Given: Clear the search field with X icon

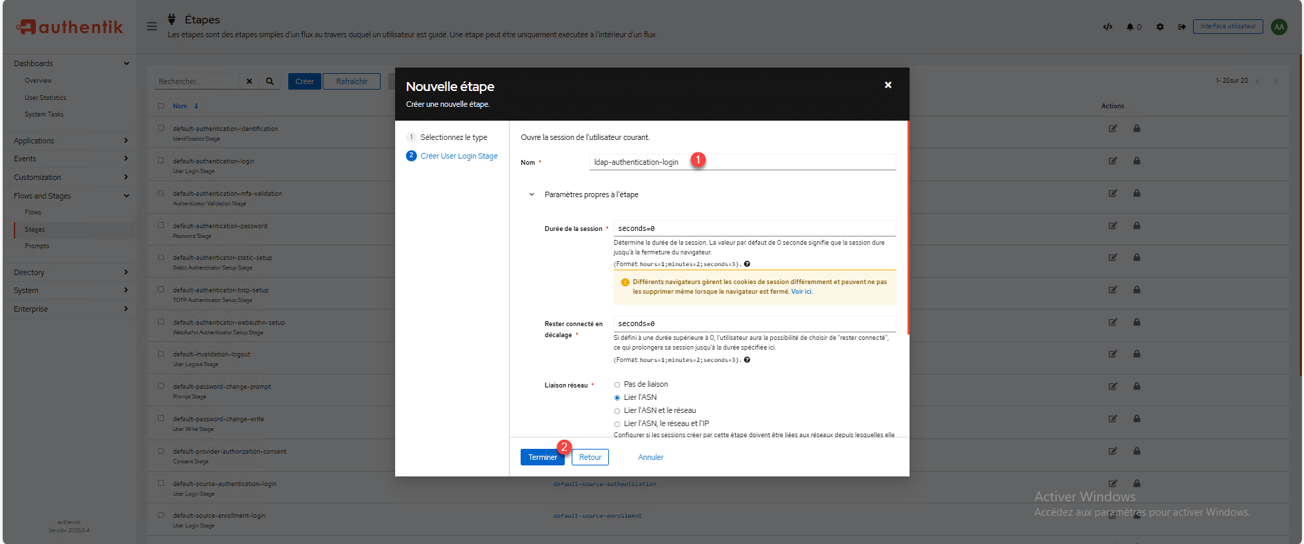Looking at the screenshot, I should click(249, 81).
